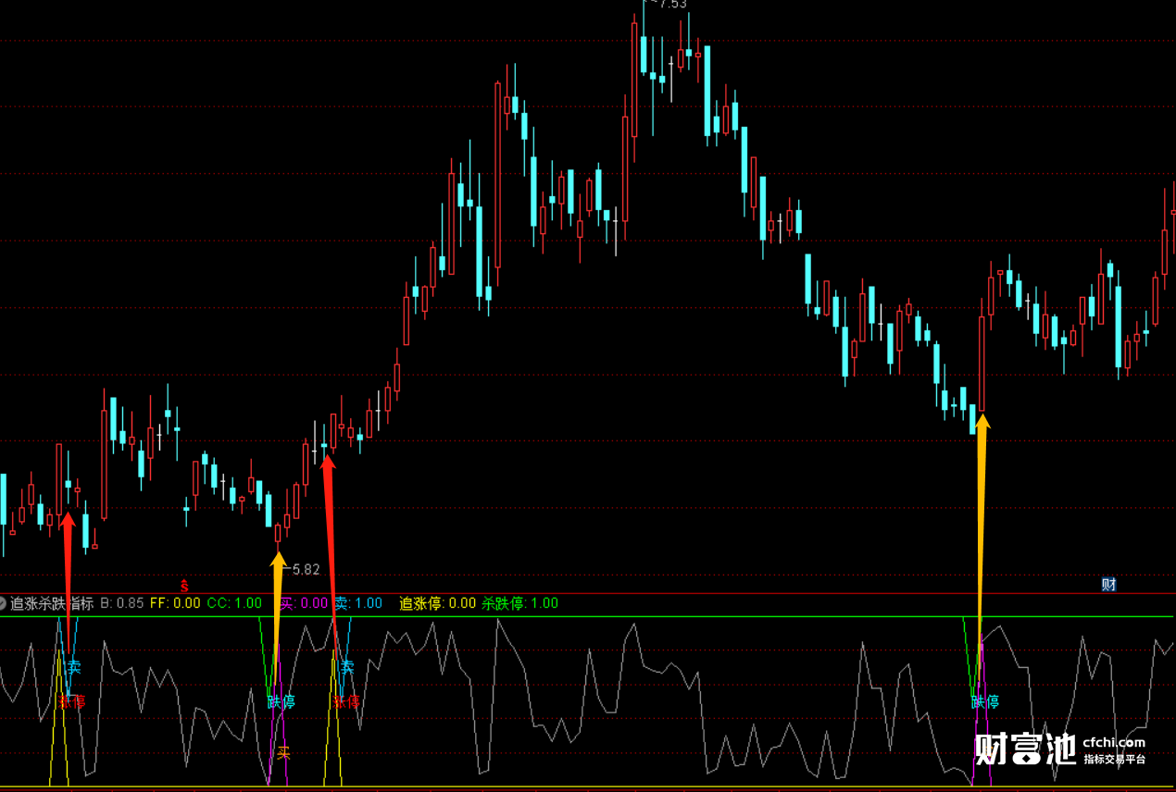Open the indicator settings circle icon
This screenshot has width=1176, height=792.
[x=3, y=603]
